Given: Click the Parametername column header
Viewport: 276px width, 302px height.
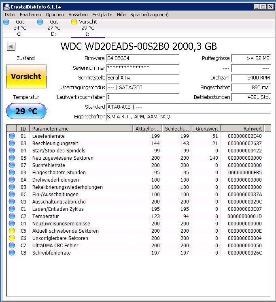Looking at the screenshot, I should pos(81,129).
